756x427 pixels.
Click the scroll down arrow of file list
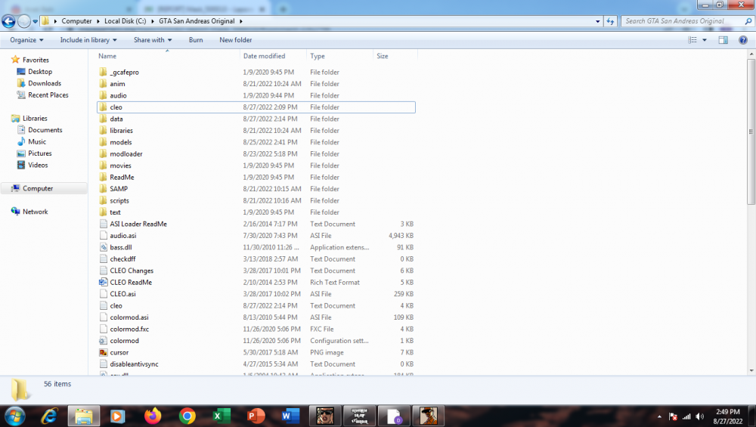point(751,370)
